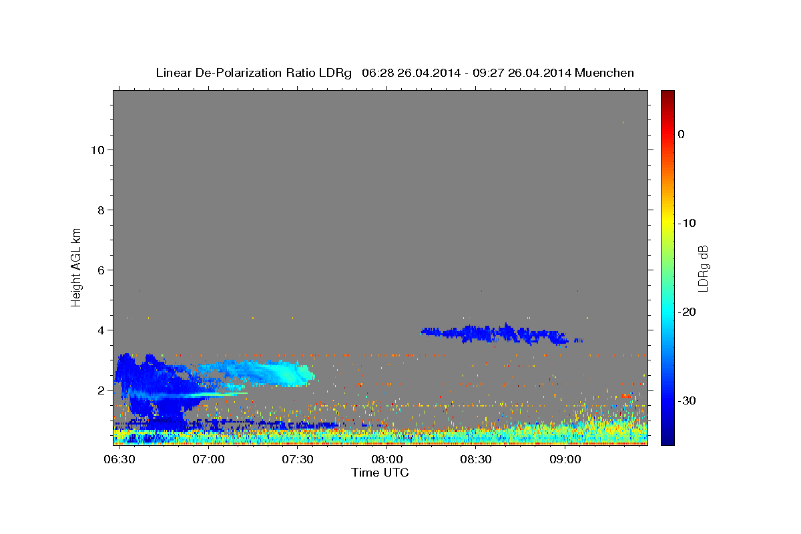The height and width of the screenshot is (534, 801).
Task: Click the colorbar value '0'
Action: pos(682,134)
